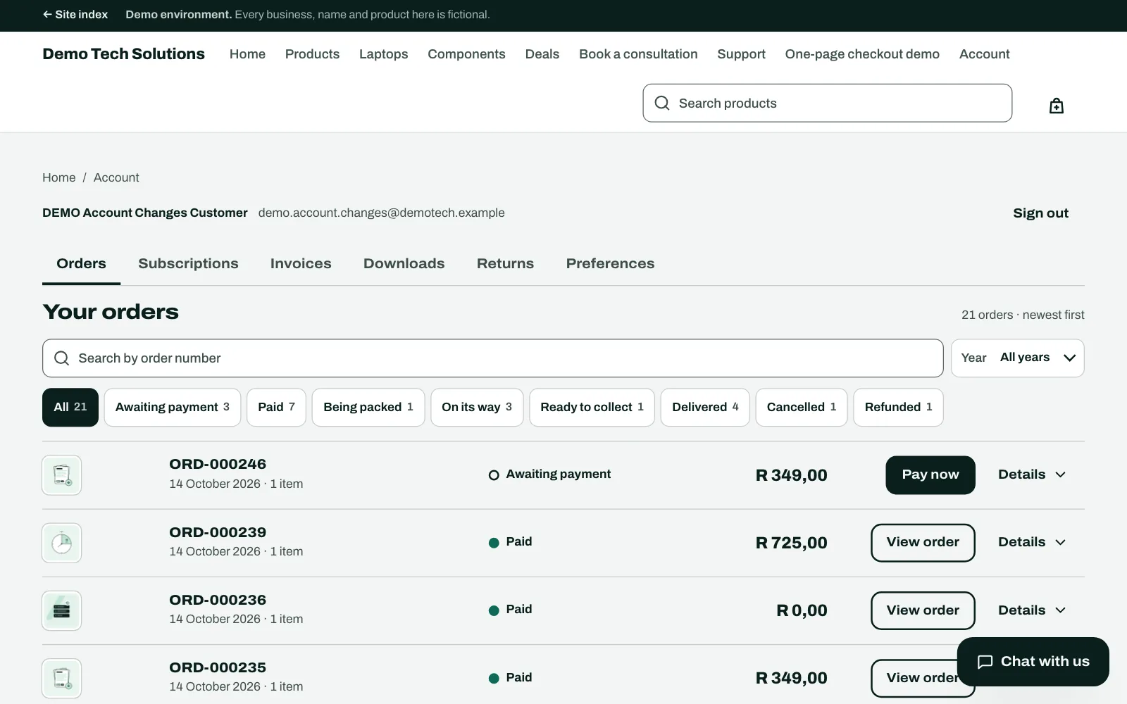The height and width of the screenshot is (704, 1127).
Task: Filter orders by On its way
Action: (477, 407)
